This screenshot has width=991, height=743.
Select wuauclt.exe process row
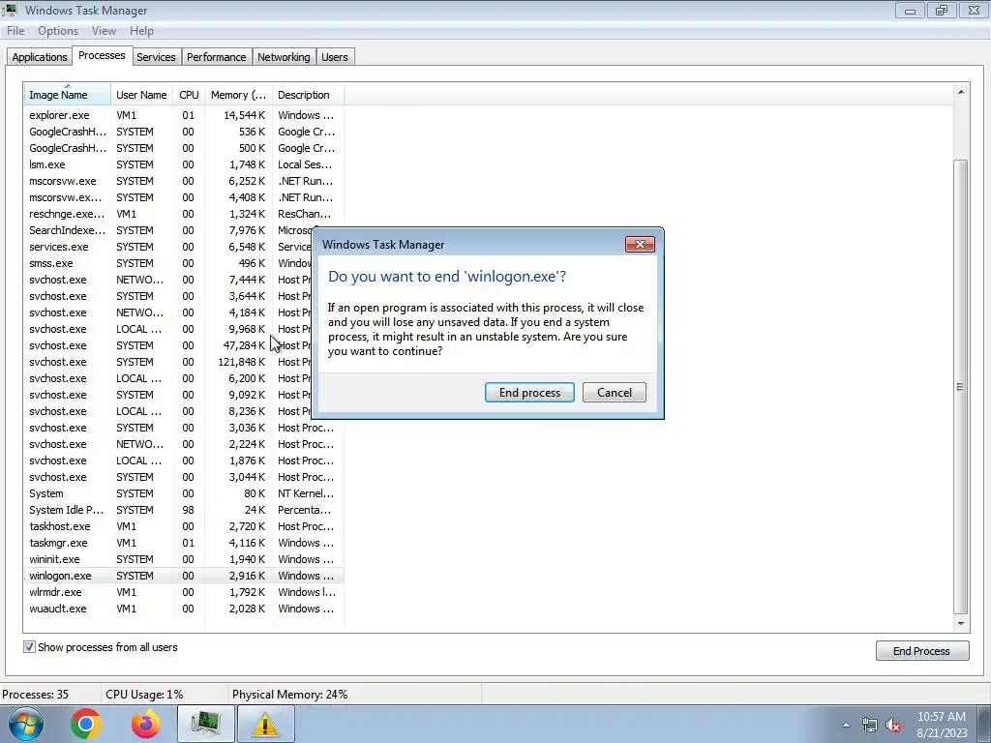tap(183, 609)
